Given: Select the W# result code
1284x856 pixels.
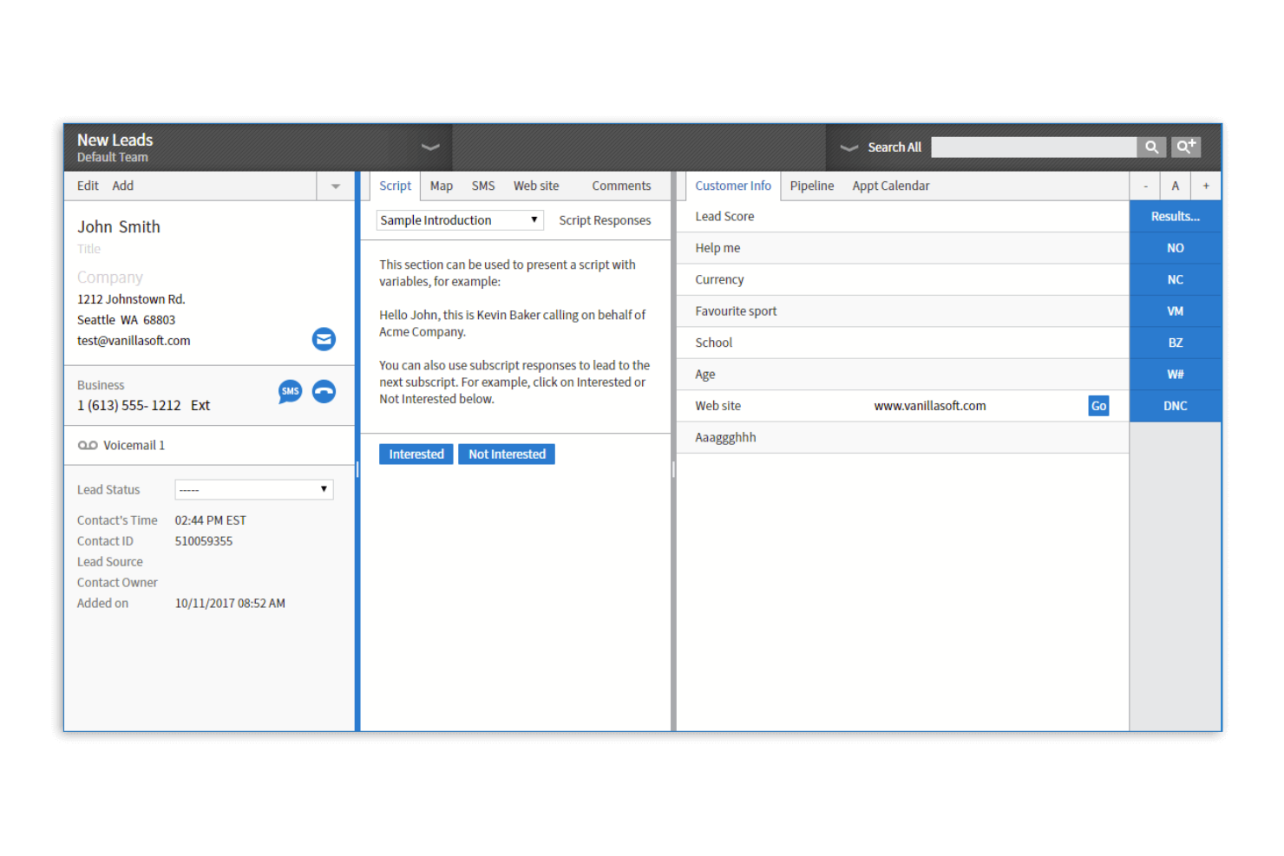Looking at the screenshot, I should pyautogui.click(x=1176, y=375).
